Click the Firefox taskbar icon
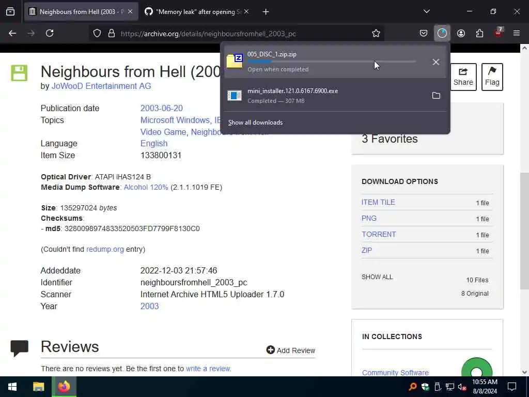The width and height of the screenshot is (529, 397). point(64,387)
